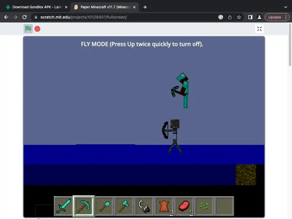This screenshot has height=219, width=292.
Task: Stop the project with the red stop button
Action: tap(37, 29)
